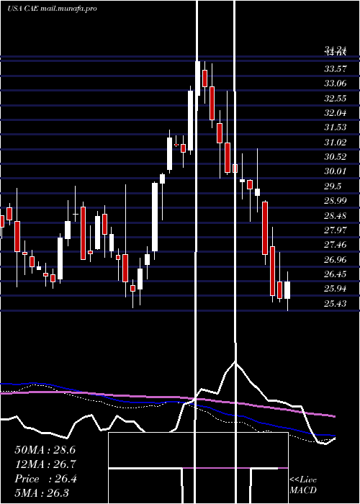The width and height of the screenshot is (360, 504).
Task: Select the 27.97 price level label
Action: pyautogui.click(x=336, y=230)
